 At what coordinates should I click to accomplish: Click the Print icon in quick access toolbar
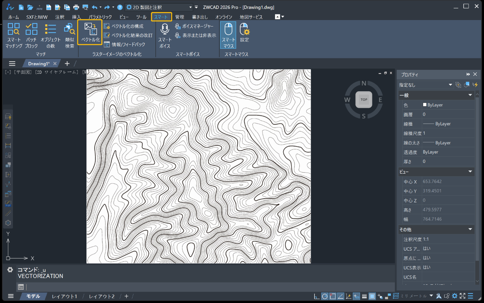(x=76, y=7)
